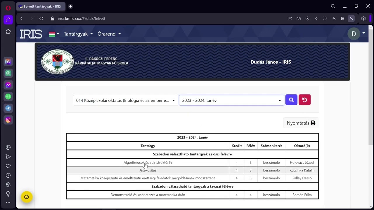The width and height of the screenshot is (374, 210).
Task: Click the Tantárgy column header
Action: click(148, 146)
